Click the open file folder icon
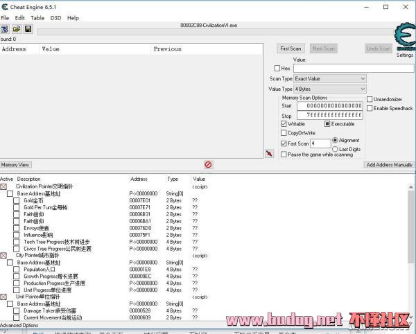 coord(17,28)
